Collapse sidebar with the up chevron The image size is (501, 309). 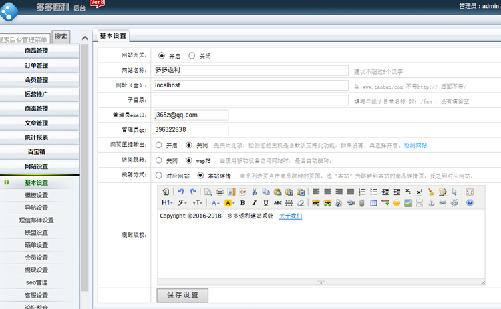pos(85,38)
